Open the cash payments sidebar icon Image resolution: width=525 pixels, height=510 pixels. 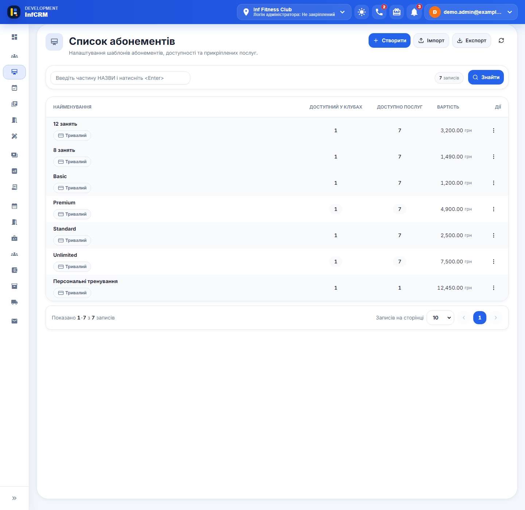tap(14, 155)
